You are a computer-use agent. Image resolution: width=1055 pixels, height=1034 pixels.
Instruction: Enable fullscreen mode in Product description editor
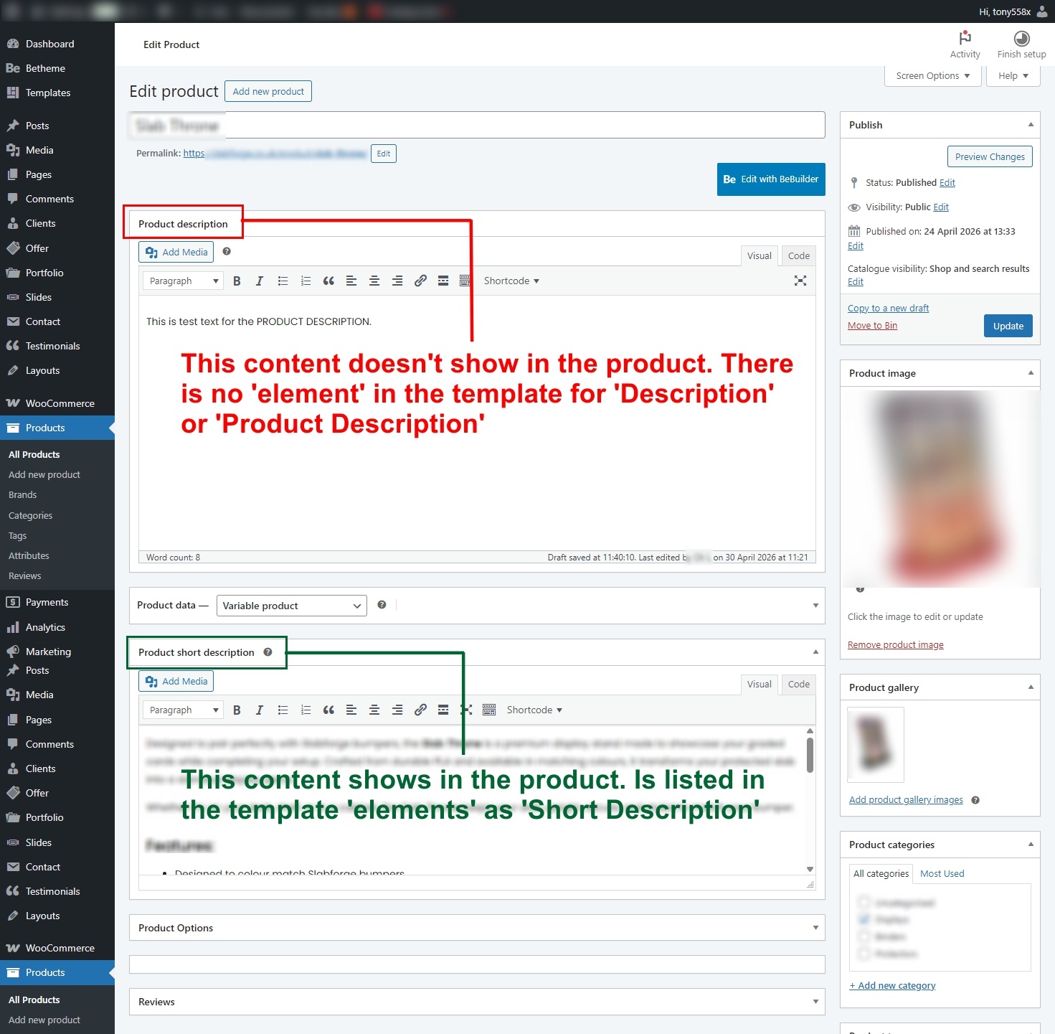pos(800,281)
